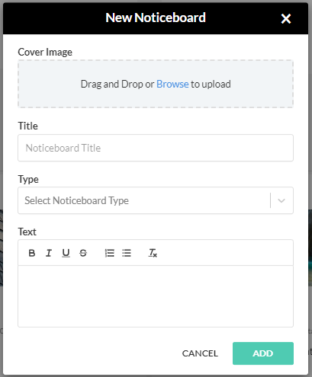Click the CANCEL button
The image size is (312, 377).
(x=200, y=353)
